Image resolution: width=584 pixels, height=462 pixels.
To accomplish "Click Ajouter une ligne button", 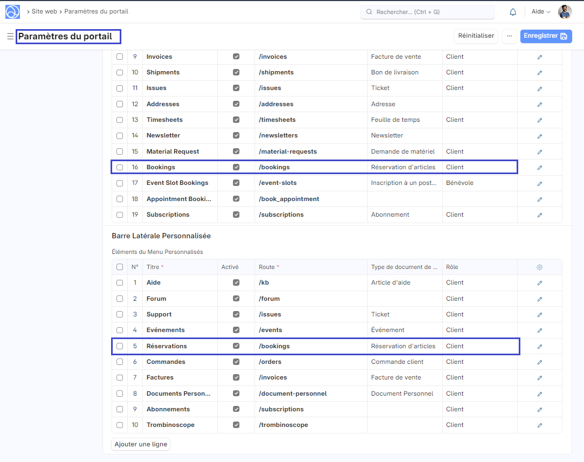I will (x=141, y=444).
